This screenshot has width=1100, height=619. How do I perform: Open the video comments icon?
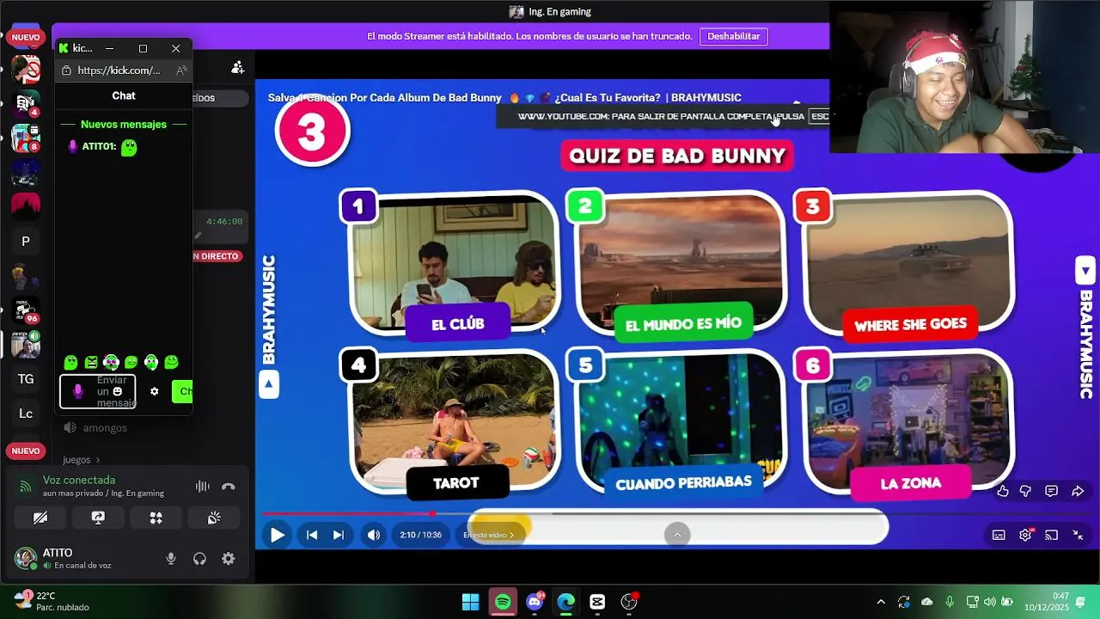[x=1051, y=491]
